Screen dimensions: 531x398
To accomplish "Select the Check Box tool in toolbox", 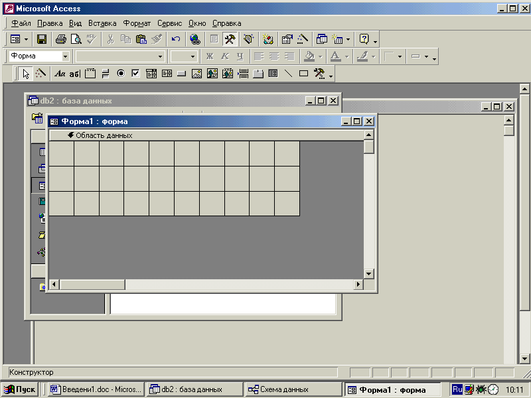I will click(x=136, y=74).
